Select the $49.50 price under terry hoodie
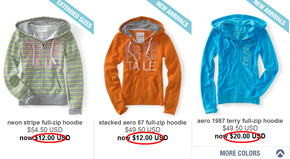 240,128
